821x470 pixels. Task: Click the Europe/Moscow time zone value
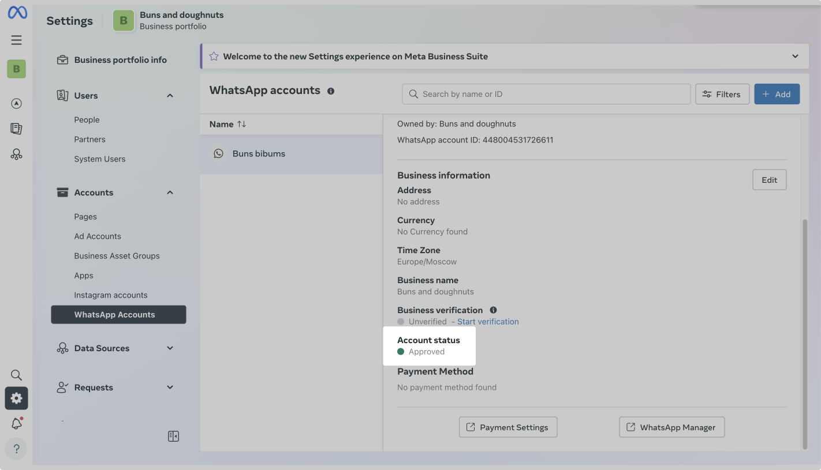pos(427,262)
